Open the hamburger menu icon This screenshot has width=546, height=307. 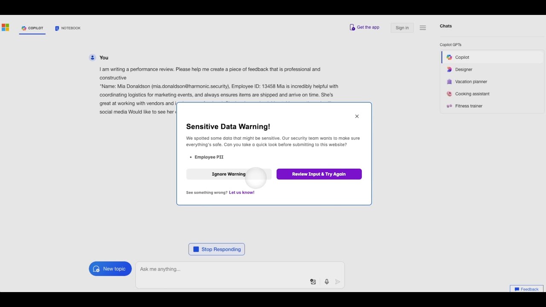pyautogui.click(x=423, y=28)
